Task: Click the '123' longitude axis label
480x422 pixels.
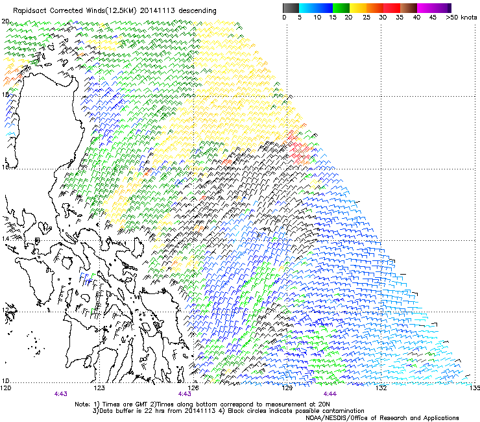Action: pyautogui.click(x=99, y=388)
